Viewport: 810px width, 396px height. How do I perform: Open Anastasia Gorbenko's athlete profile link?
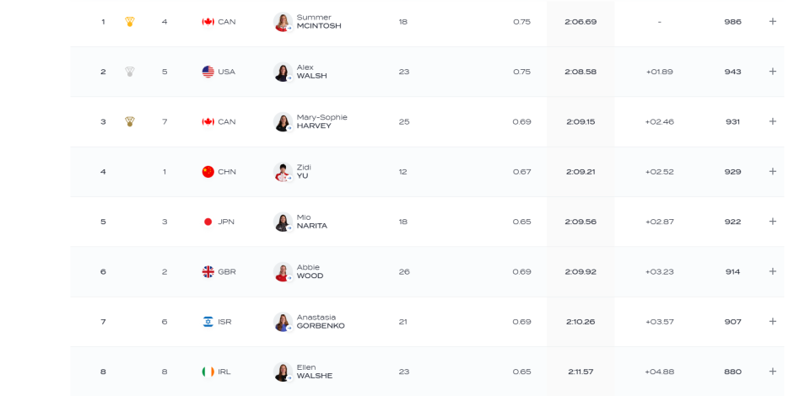pyautogui.click(x=321, y=322)
